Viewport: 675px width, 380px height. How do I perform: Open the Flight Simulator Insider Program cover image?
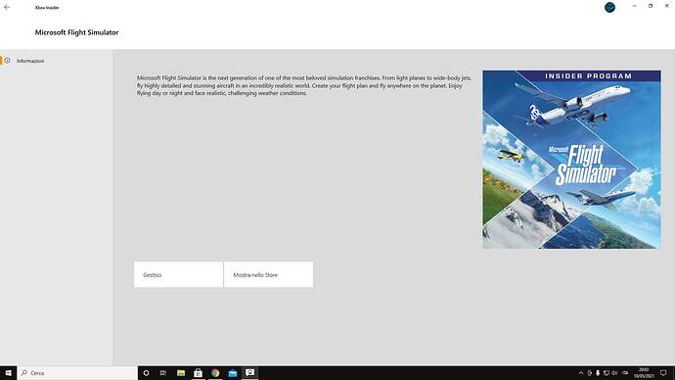click(x=571, y=160)
